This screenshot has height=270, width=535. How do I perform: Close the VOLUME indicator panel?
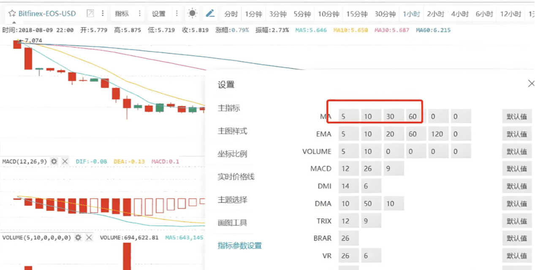(x=89, y=238)
